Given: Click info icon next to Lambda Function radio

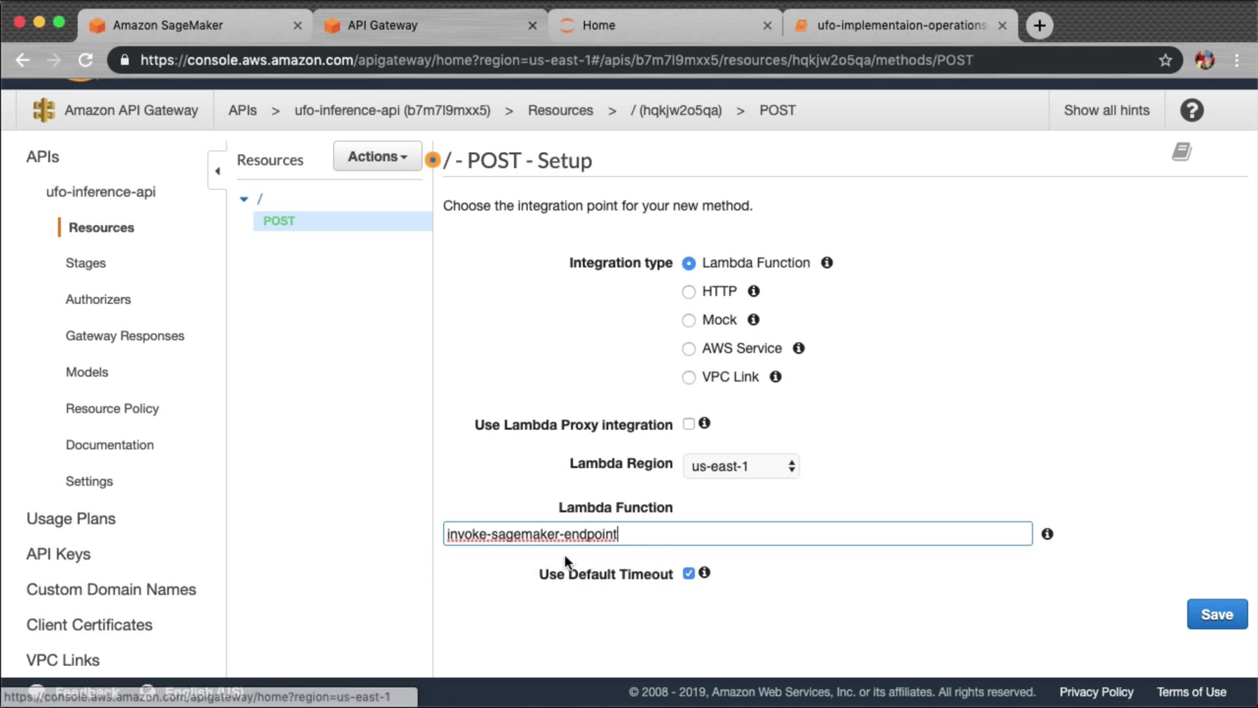Looking at the screenshot, I should (827, 263).
